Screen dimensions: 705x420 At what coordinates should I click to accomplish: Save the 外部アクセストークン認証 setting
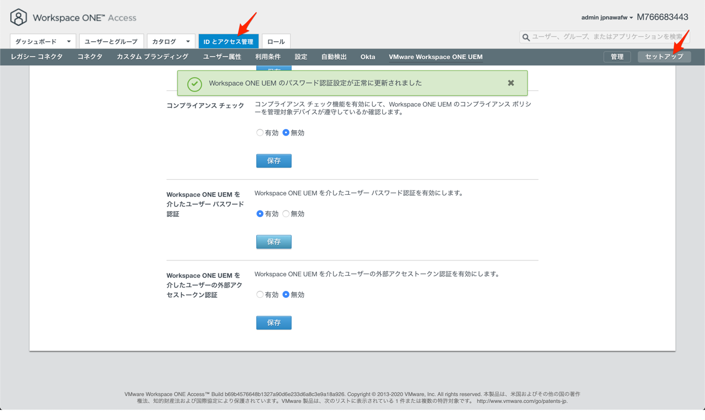[274, 322]
